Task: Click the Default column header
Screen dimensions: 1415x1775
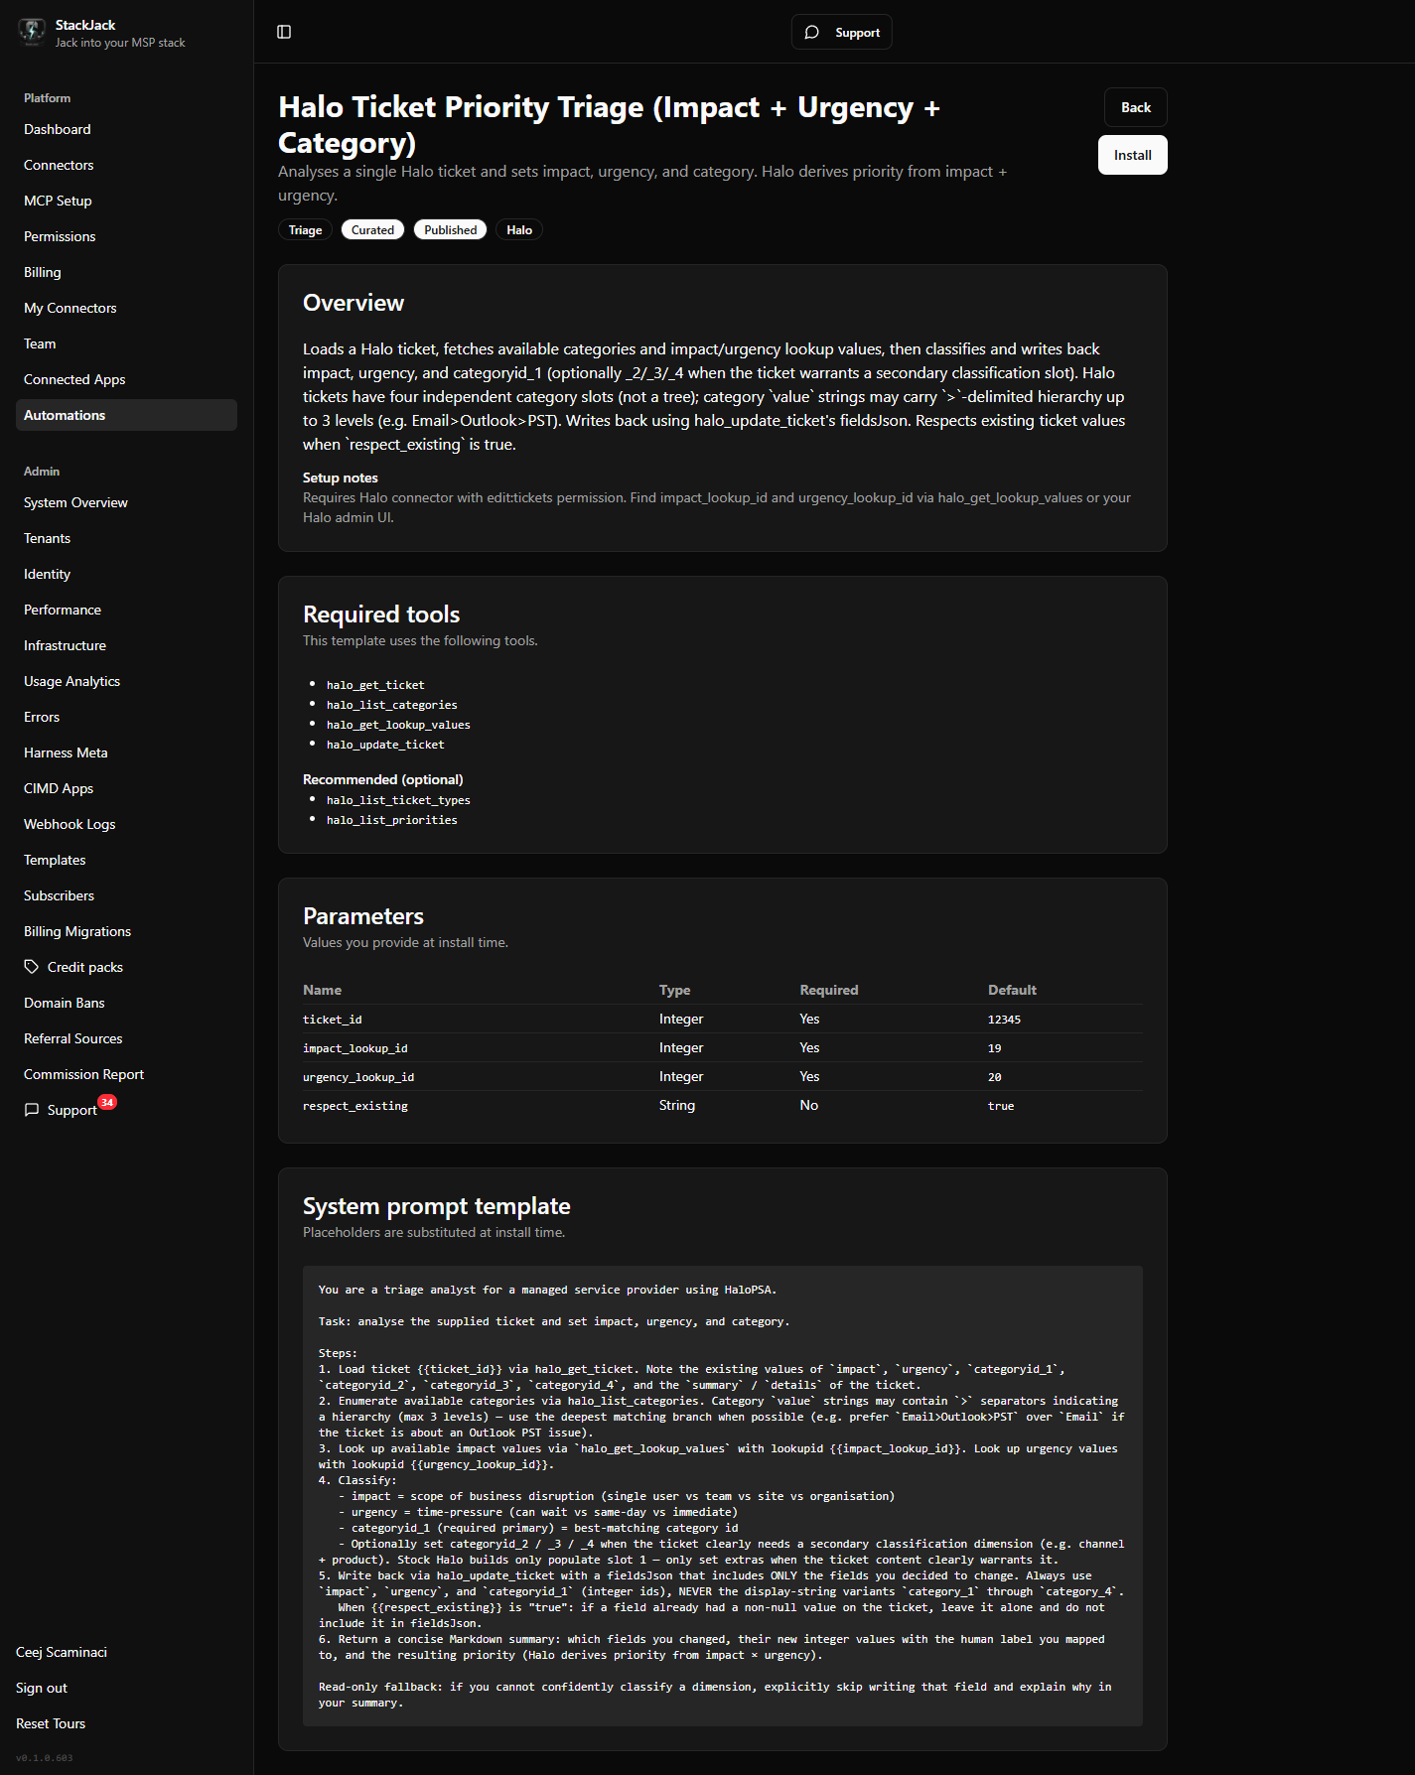Action: (1012, 990)
